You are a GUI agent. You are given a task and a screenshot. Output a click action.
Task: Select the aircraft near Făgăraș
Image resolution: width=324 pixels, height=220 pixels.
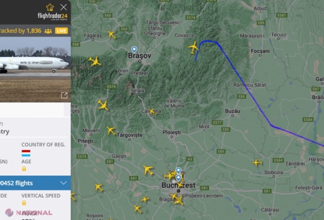tap(111, 34)
